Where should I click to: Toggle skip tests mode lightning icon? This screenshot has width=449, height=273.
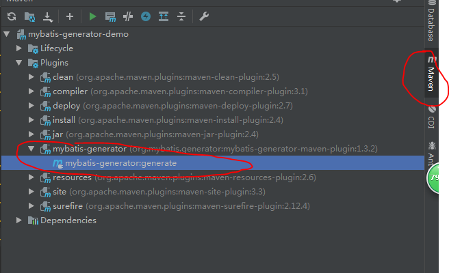(146, 16)
